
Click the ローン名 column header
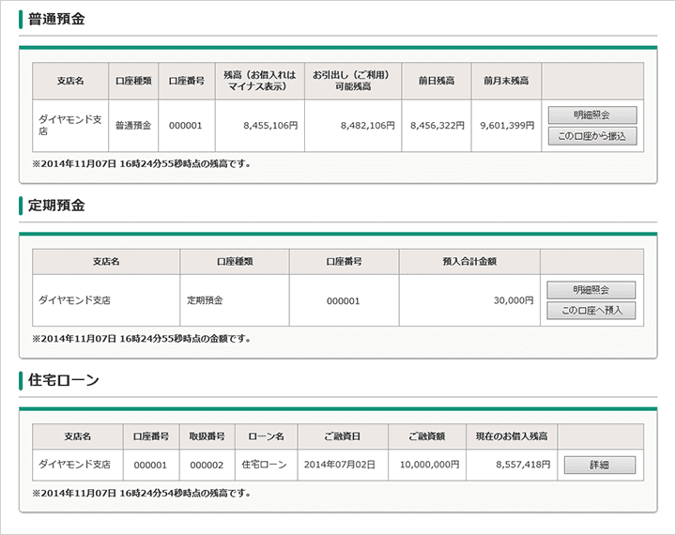[x=267, y=436]
